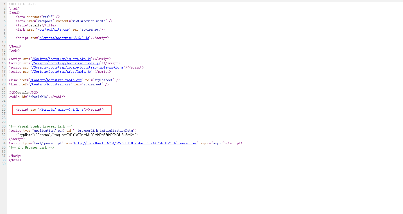Click line number 23 in the gutter
This screenshot has height=214, width=403.
pos(4,97)
